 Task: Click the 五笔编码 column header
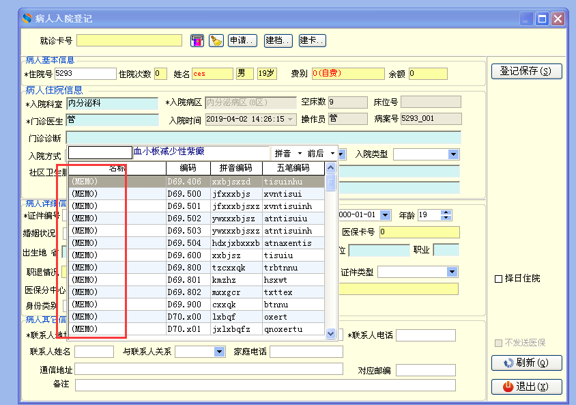coord(293,168)
